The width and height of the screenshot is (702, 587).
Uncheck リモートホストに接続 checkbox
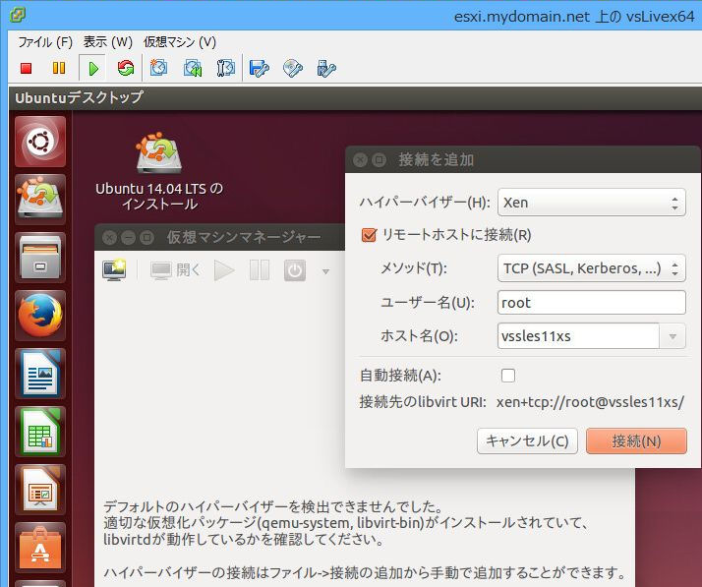(x=369, y=235)
